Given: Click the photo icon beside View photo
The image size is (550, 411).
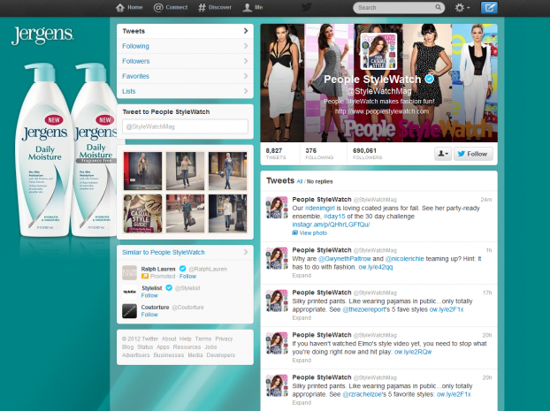Looking at the screenshot, I should pyautogui.click(x=295, y=232).
